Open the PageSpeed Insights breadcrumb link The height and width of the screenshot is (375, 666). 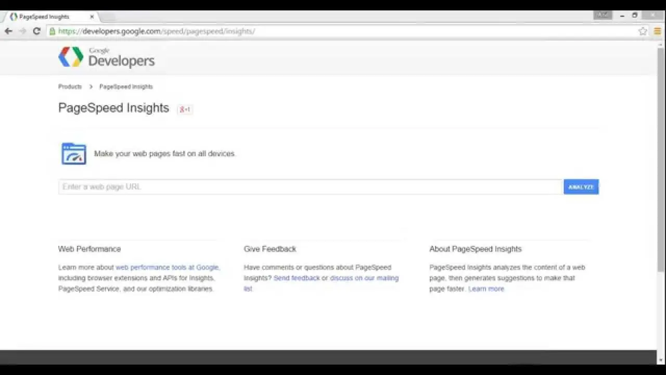click(126, 86)
